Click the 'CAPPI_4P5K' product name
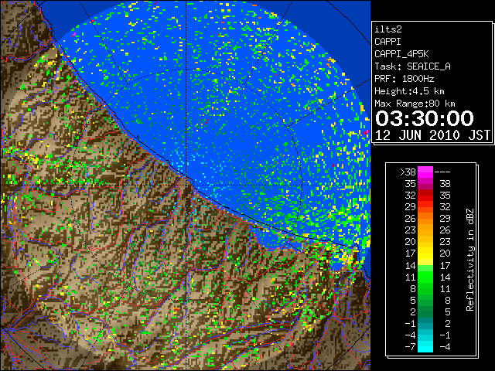 pyautogui.click(x=401, y=54)
